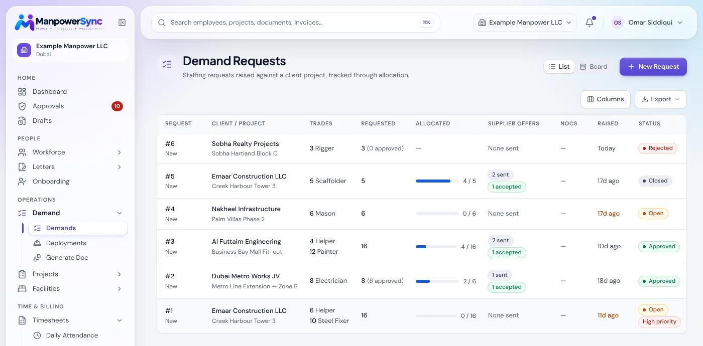
Task: Click the New Request button
Action: (653, 67)
